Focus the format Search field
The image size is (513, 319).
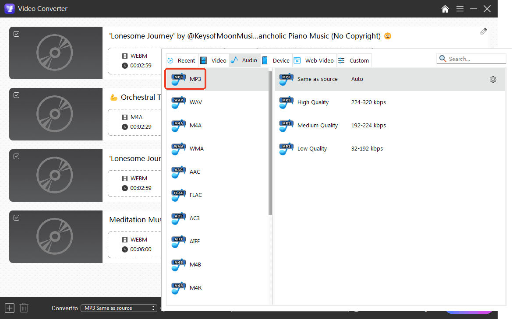[x=471, y=59]
